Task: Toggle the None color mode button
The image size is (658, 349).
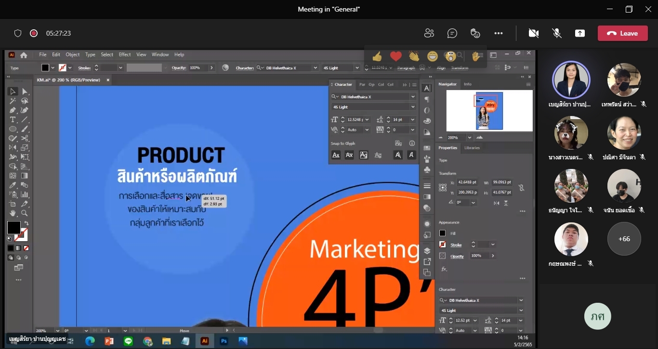Action: point(26,248)
